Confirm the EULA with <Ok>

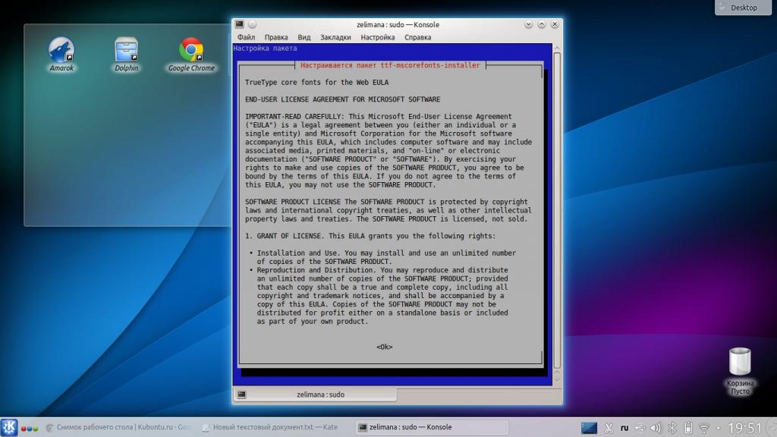point(385,347)
